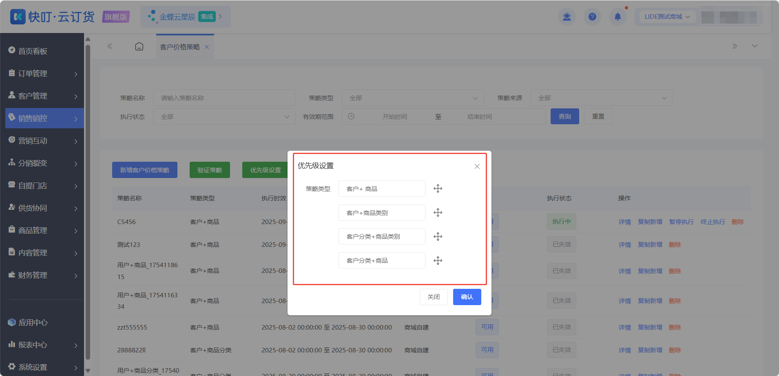The width and height of the screenshot is (779, 376).
Task: Click the 应用中心 cube icon
Action: [x=12, y=322]
